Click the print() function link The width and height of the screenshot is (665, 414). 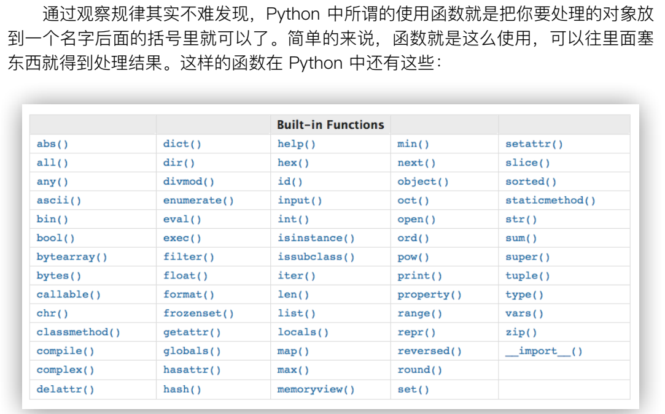coord(419,276)
